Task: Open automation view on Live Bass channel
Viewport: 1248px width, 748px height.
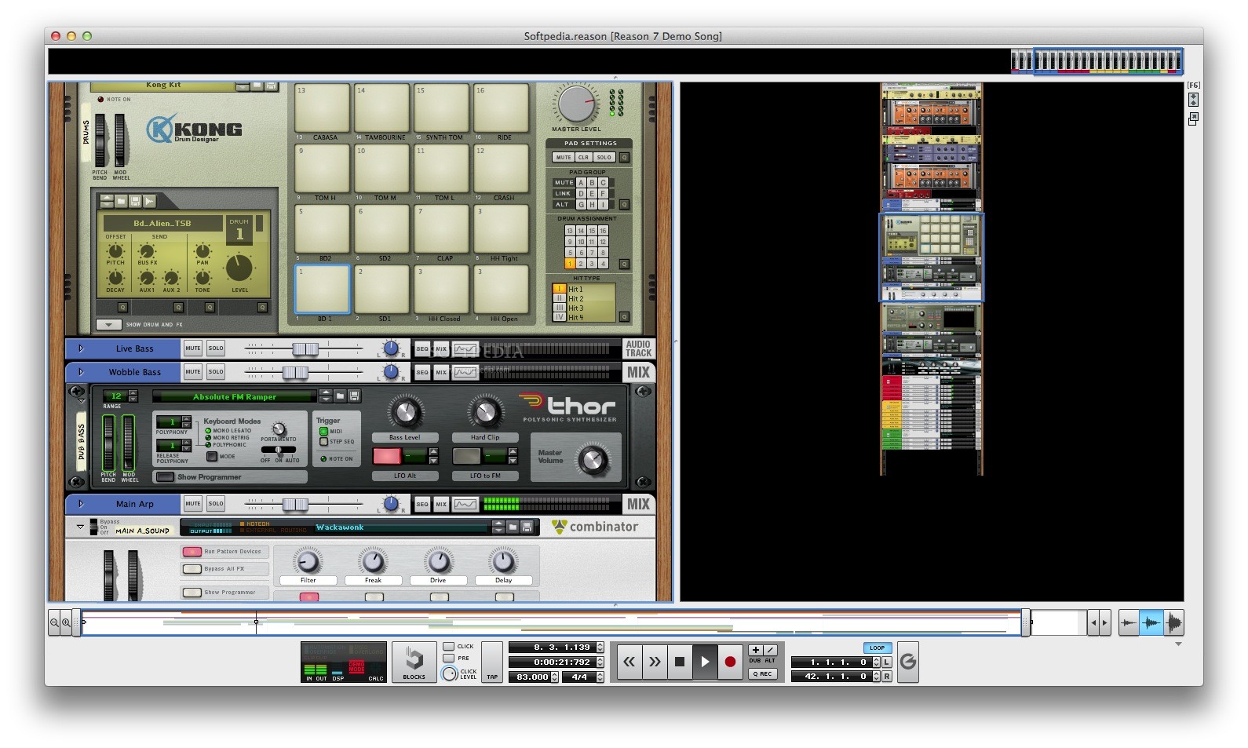Action: 465,348
